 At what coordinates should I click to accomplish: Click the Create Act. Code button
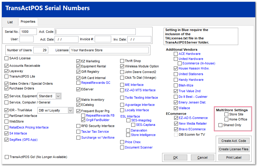coord(234,141)
